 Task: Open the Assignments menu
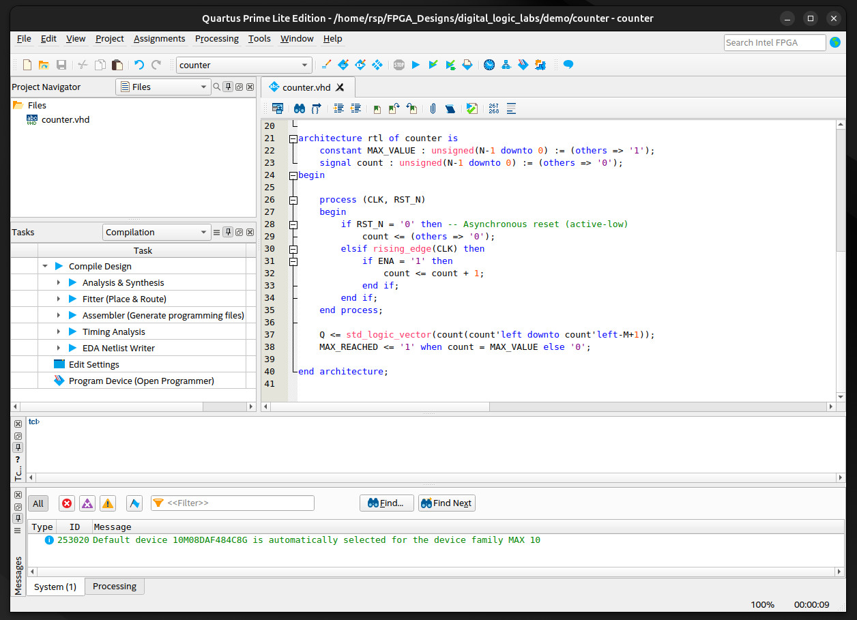tap(159, 39)
